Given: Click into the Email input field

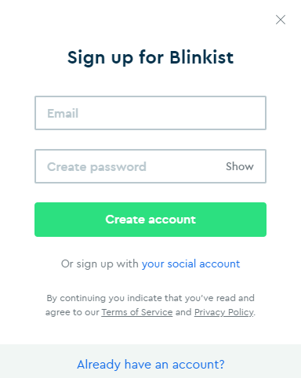Looking at the screenshot, I should click(150, 113).
